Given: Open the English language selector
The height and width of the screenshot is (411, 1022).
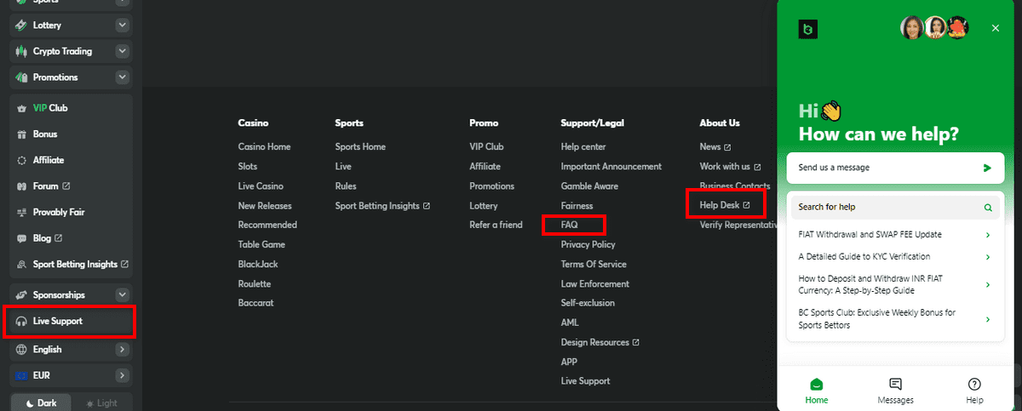Looking at the screenshot, I should coord(70,349).
